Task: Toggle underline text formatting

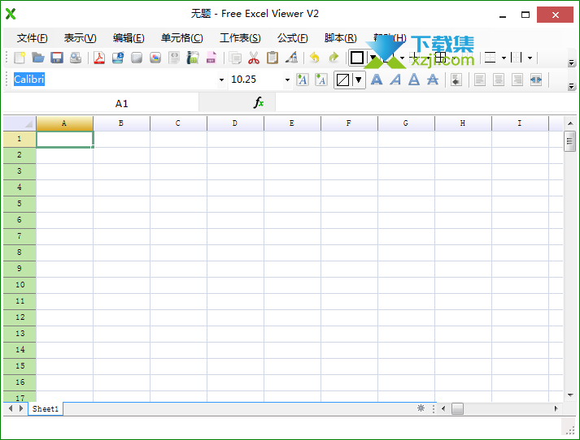Action: click(414, 80)
